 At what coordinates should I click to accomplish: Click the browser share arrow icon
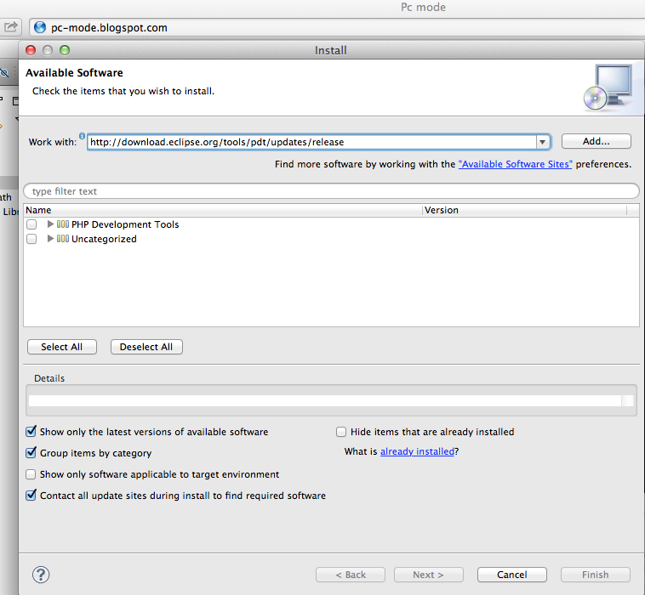pos(10,27)
